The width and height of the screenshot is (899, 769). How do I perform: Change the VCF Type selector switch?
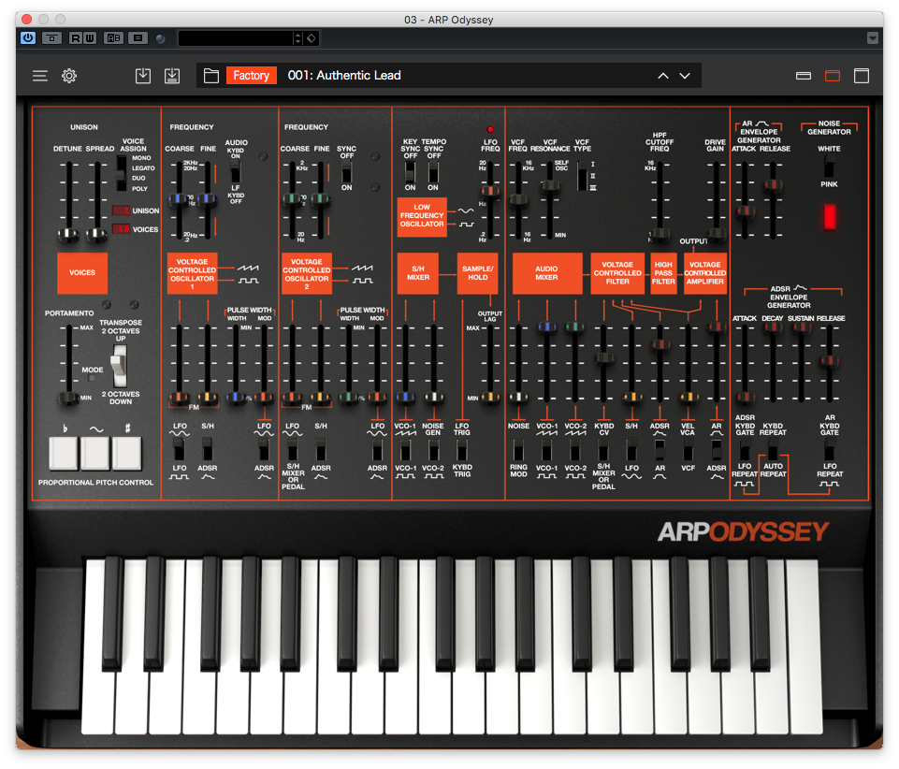pos(583,176)
